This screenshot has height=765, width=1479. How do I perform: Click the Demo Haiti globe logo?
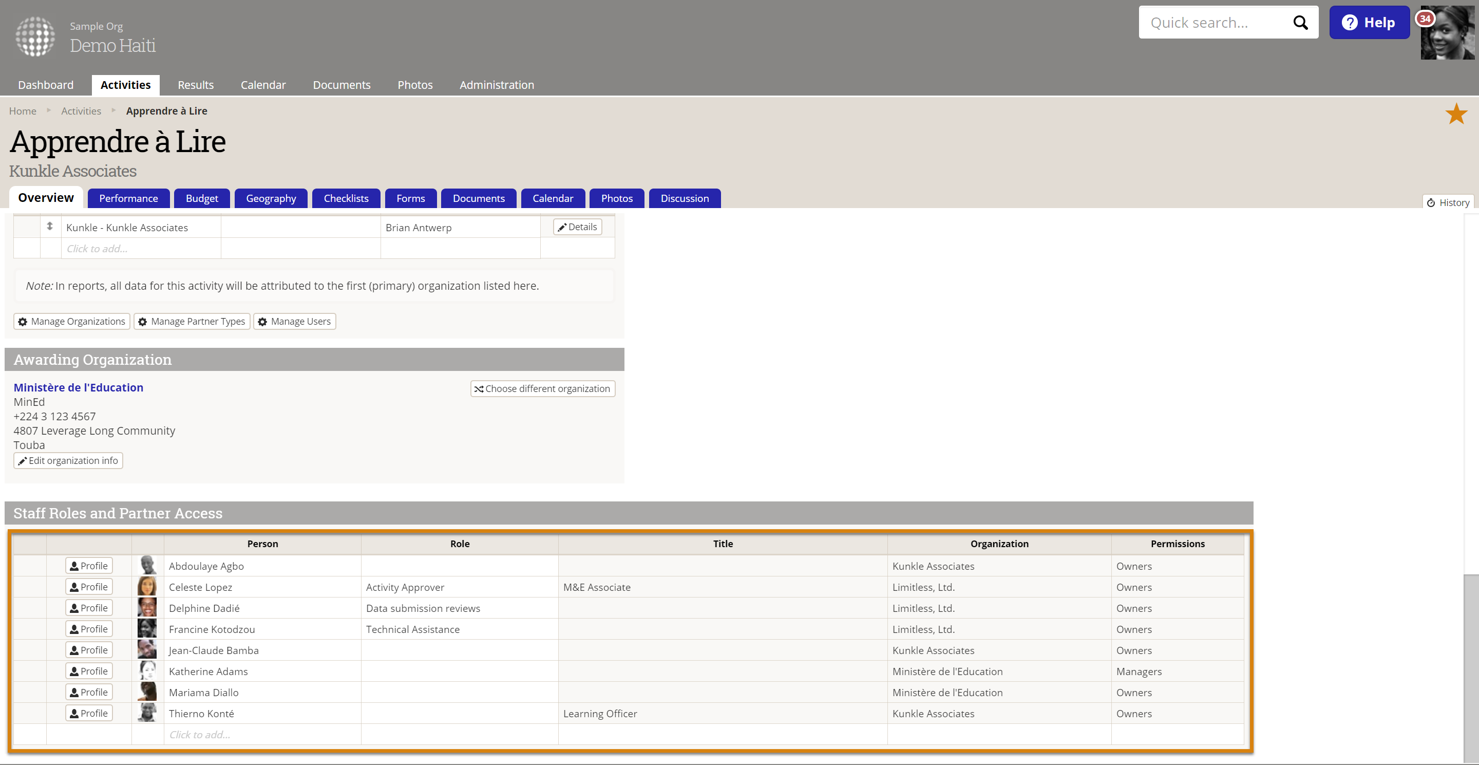(x=35, y=37)
